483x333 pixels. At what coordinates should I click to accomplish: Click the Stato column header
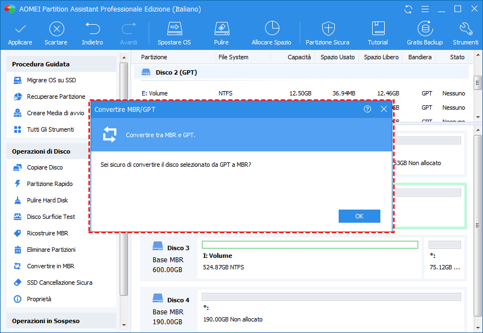click(457, 57)
